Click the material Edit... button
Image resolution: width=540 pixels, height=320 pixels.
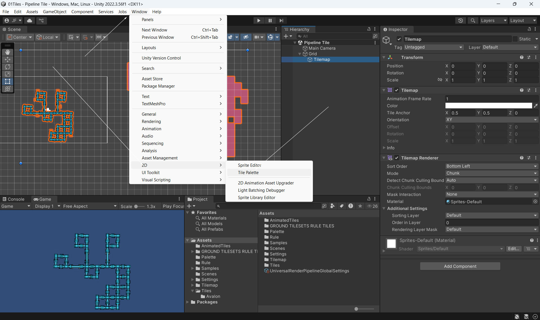(513, 249)
